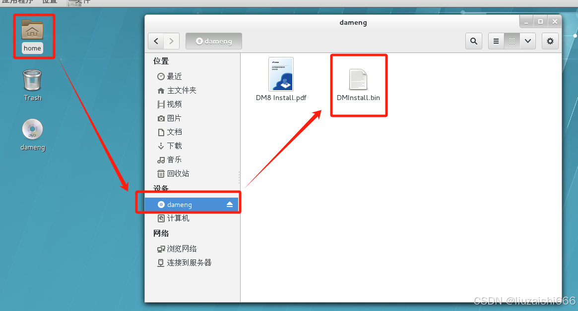Select DMInstall.bin file
578x311 pixels.
click(x=358, y=85)
